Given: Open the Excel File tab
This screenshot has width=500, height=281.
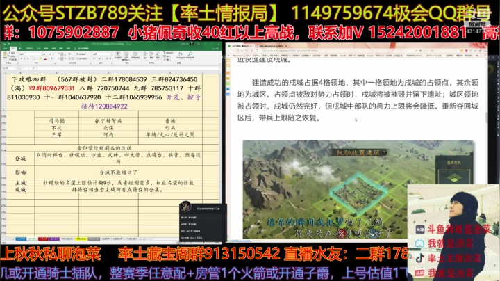Looking at the screenshot, I should 5,49.
